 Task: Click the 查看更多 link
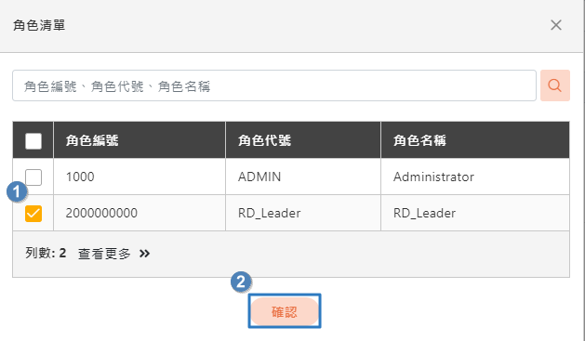(x=104, y=254)
